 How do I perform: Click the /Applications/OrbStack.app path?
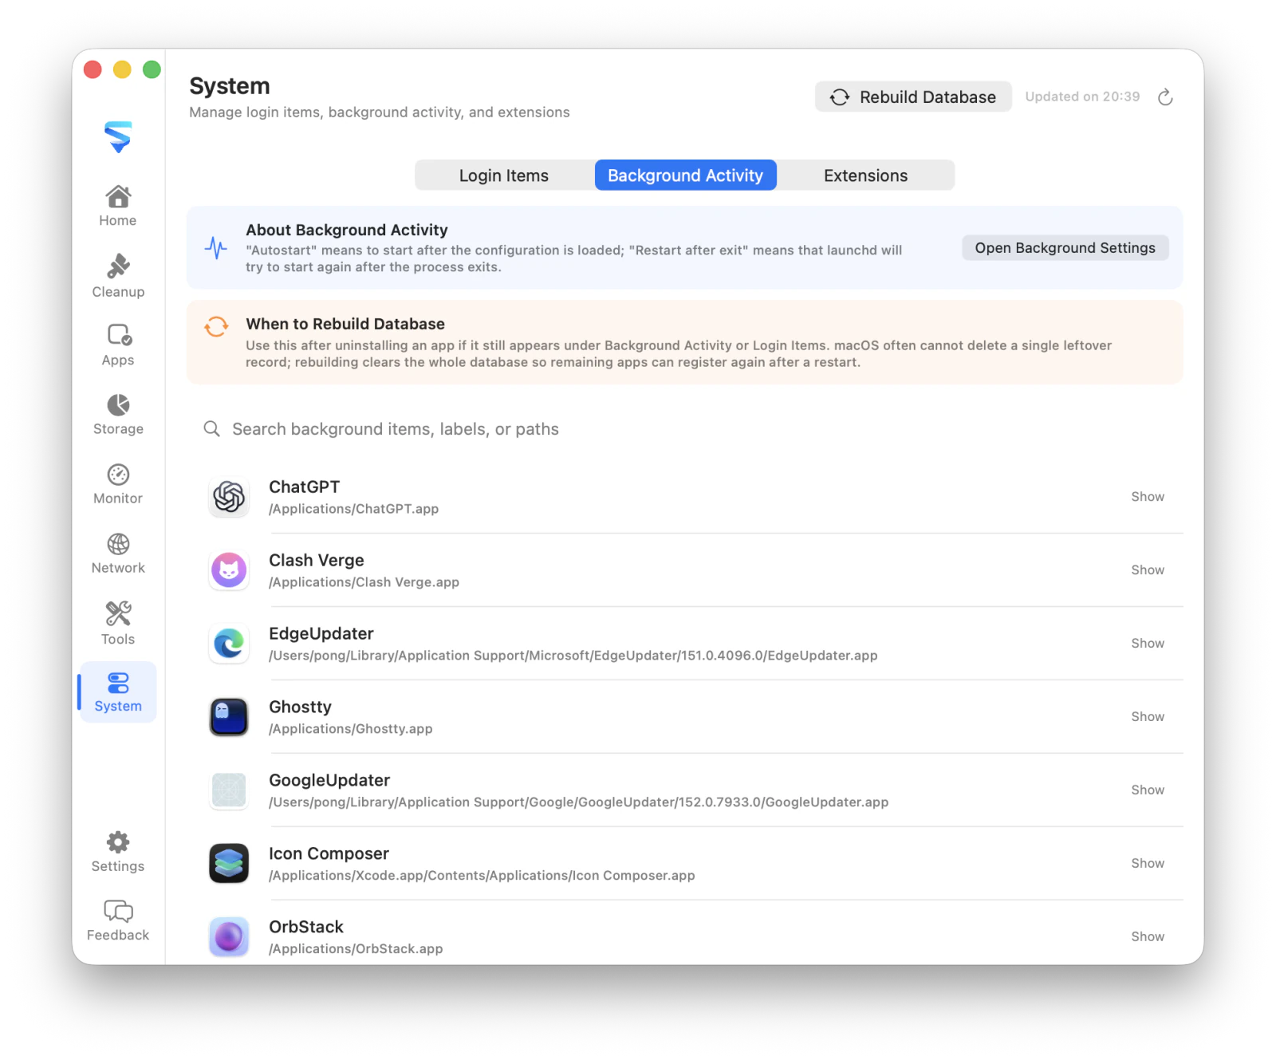(x=356, y=949)
